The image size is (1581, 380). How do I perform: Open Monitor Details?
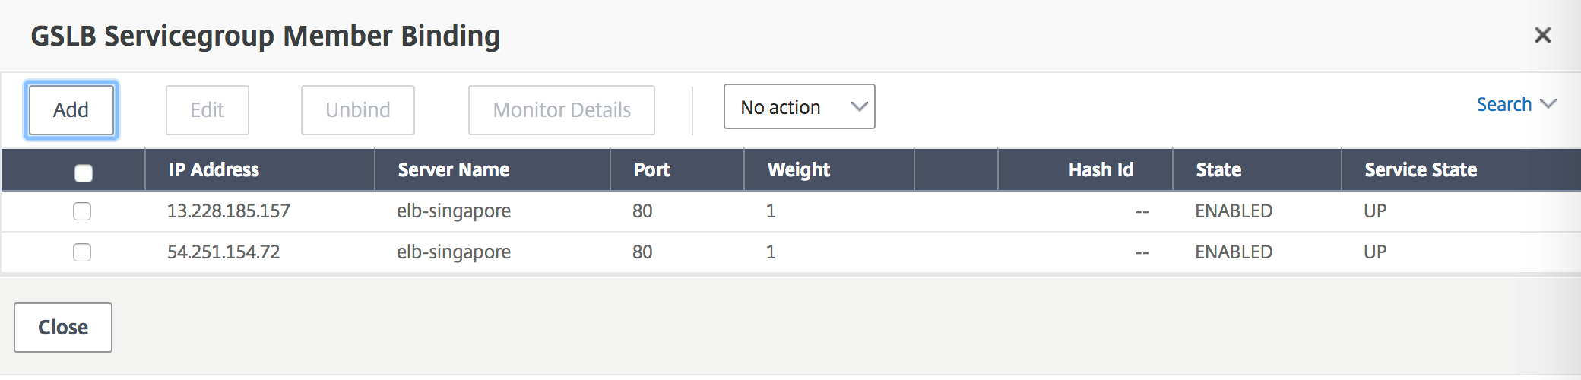click(x=561, y=110)
